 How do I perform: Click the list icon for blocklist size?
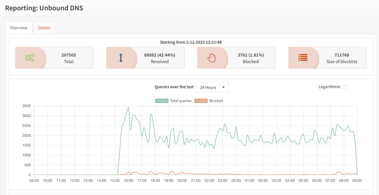[303, 58]
